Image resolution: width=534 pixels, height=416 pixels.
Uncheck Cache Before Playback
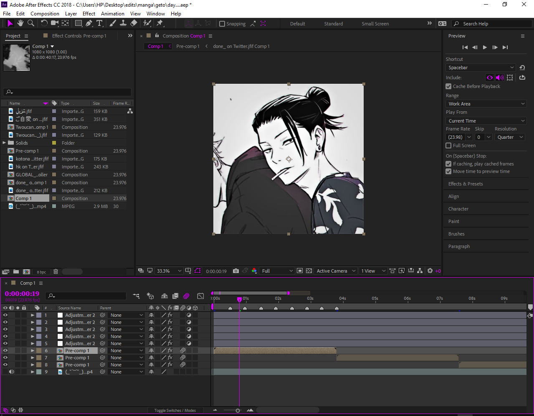coord(448,86)
